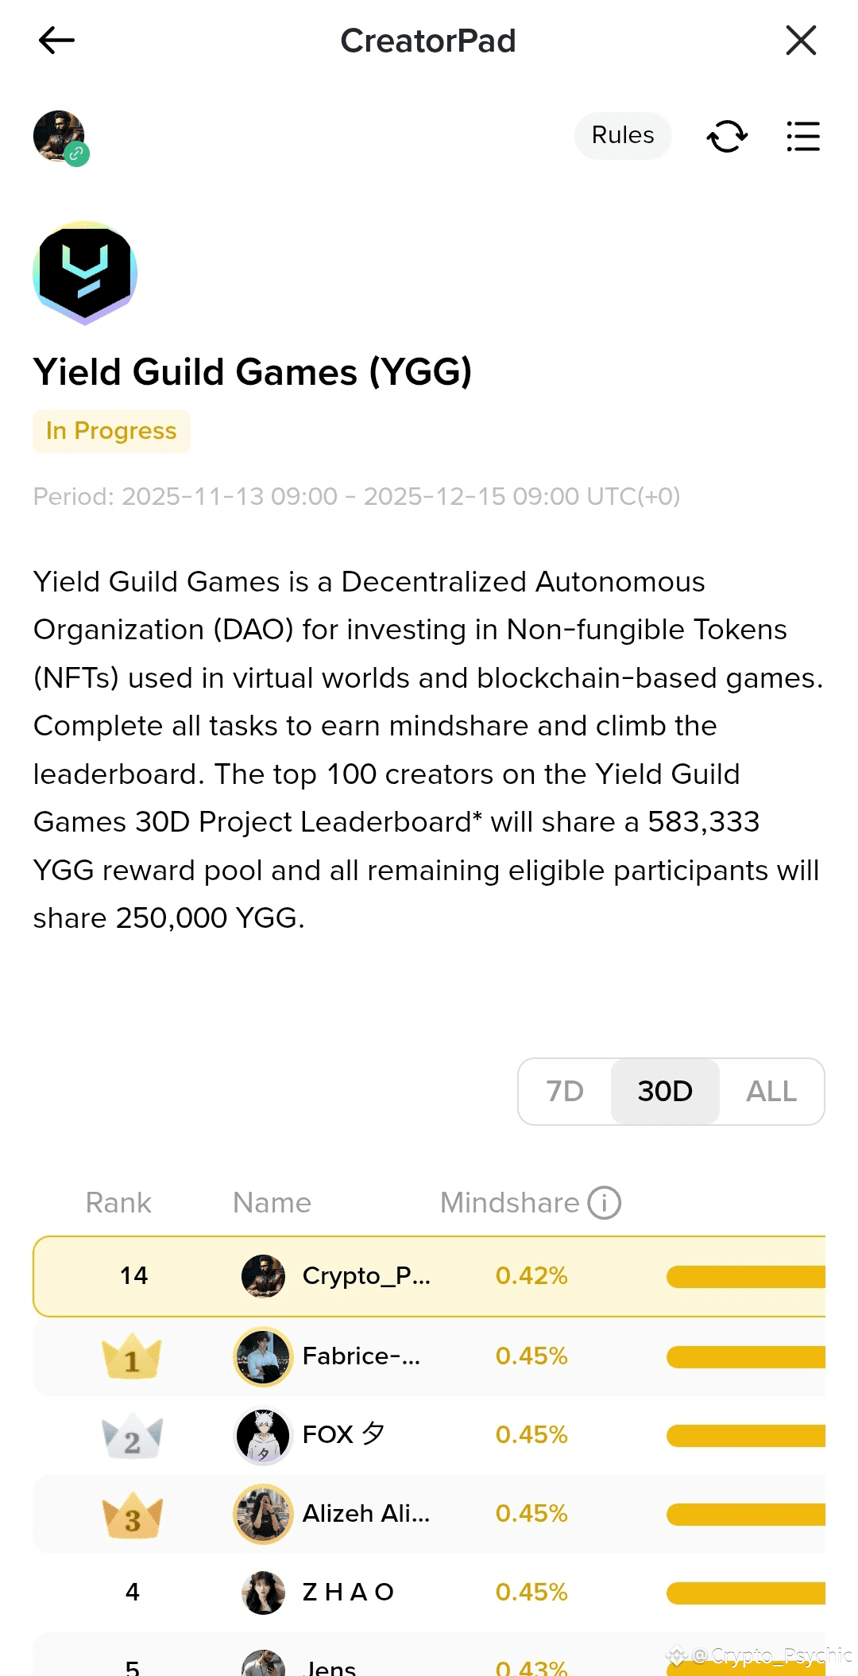The image size is (858, 1676).
Task: Switch to the 7D leaderboard tab
Action: click(x=565, y=1091)
